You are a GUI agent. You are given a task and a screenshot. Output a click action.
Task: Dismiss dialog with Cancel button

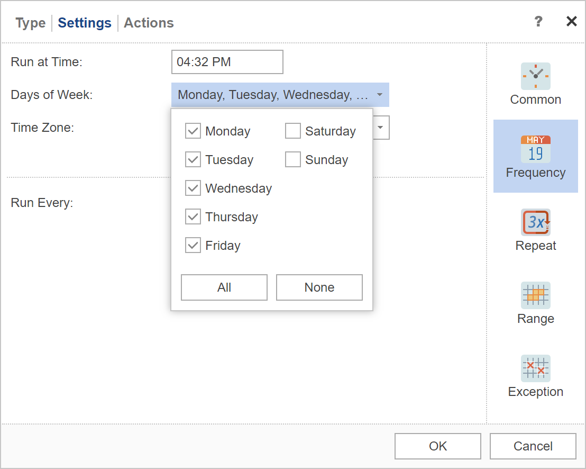tap(533, 446)
